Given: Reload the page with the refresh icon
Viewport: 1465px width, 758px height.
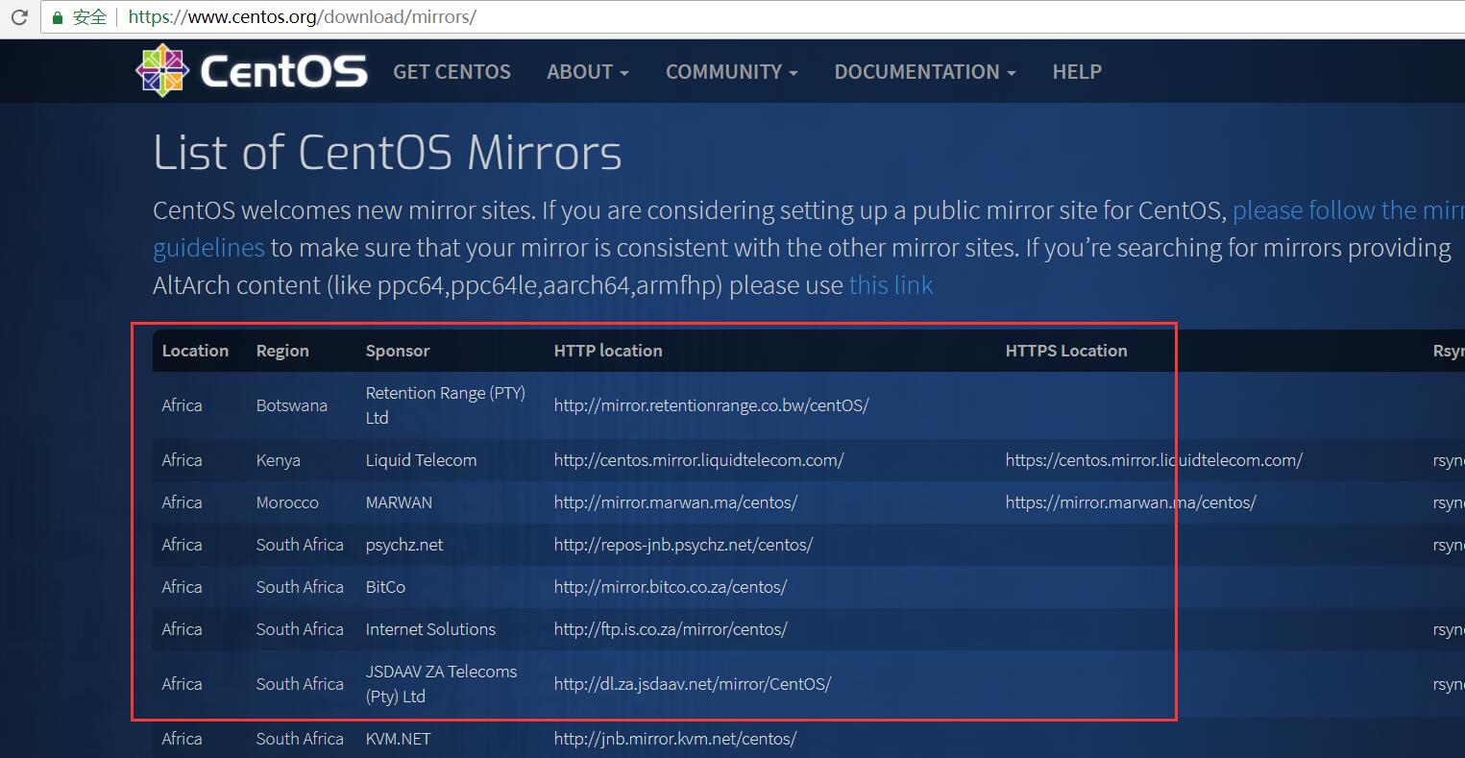Looking at the screenshot, I should [18, 17].
